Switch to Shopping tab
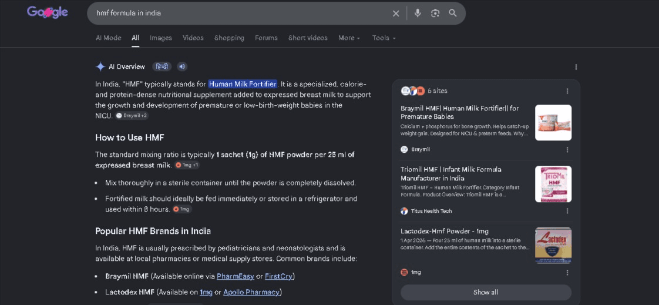659x305 pixels. click(x=229, y=38)
